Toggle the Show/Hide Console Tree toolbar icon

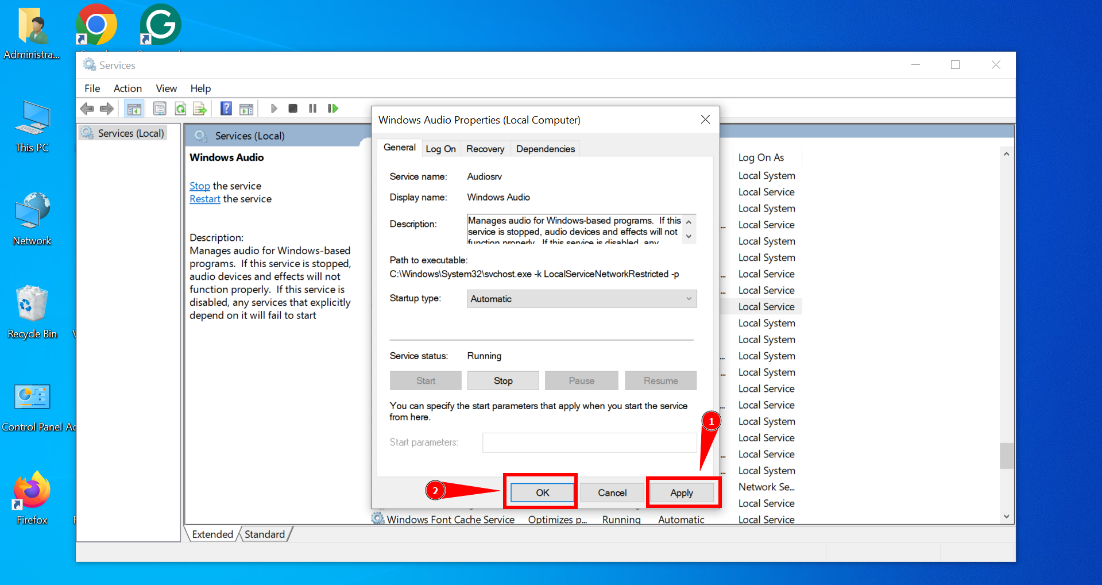pos(134,108)
